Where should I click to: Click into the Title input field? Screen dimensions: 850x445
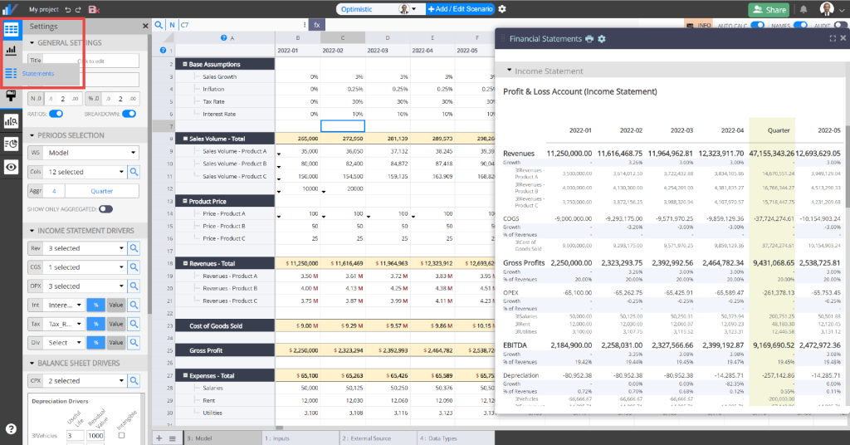[x=90, y=61]
